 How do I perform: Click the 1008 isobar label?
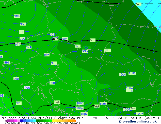(x=140, y=114)
